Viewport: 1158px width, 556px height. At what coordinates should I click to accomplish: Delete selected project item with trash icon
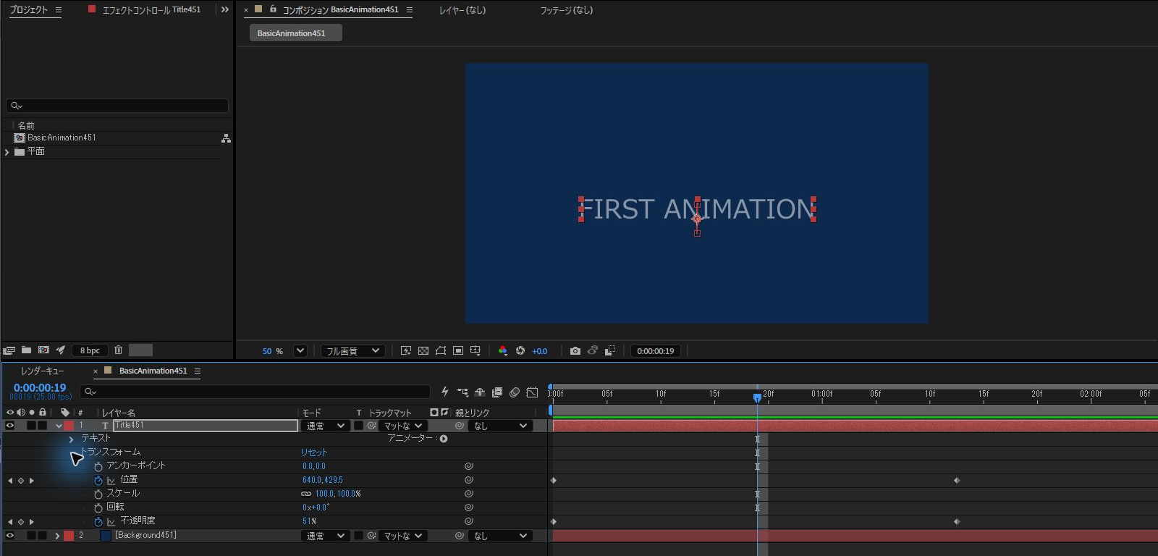[x=118, y=350]
